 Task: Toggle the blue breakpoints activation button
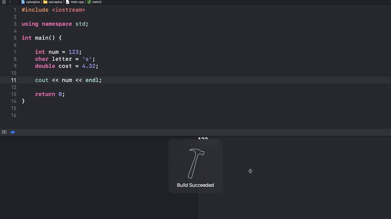[x=13, y=132]
